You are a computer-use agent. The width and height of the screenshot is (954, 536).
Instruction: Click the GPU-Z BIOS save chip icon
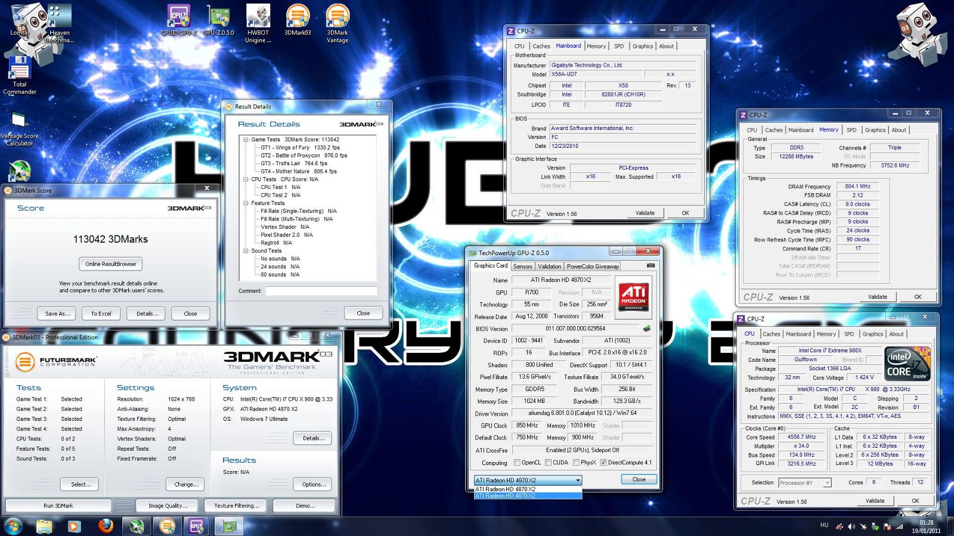647,329
